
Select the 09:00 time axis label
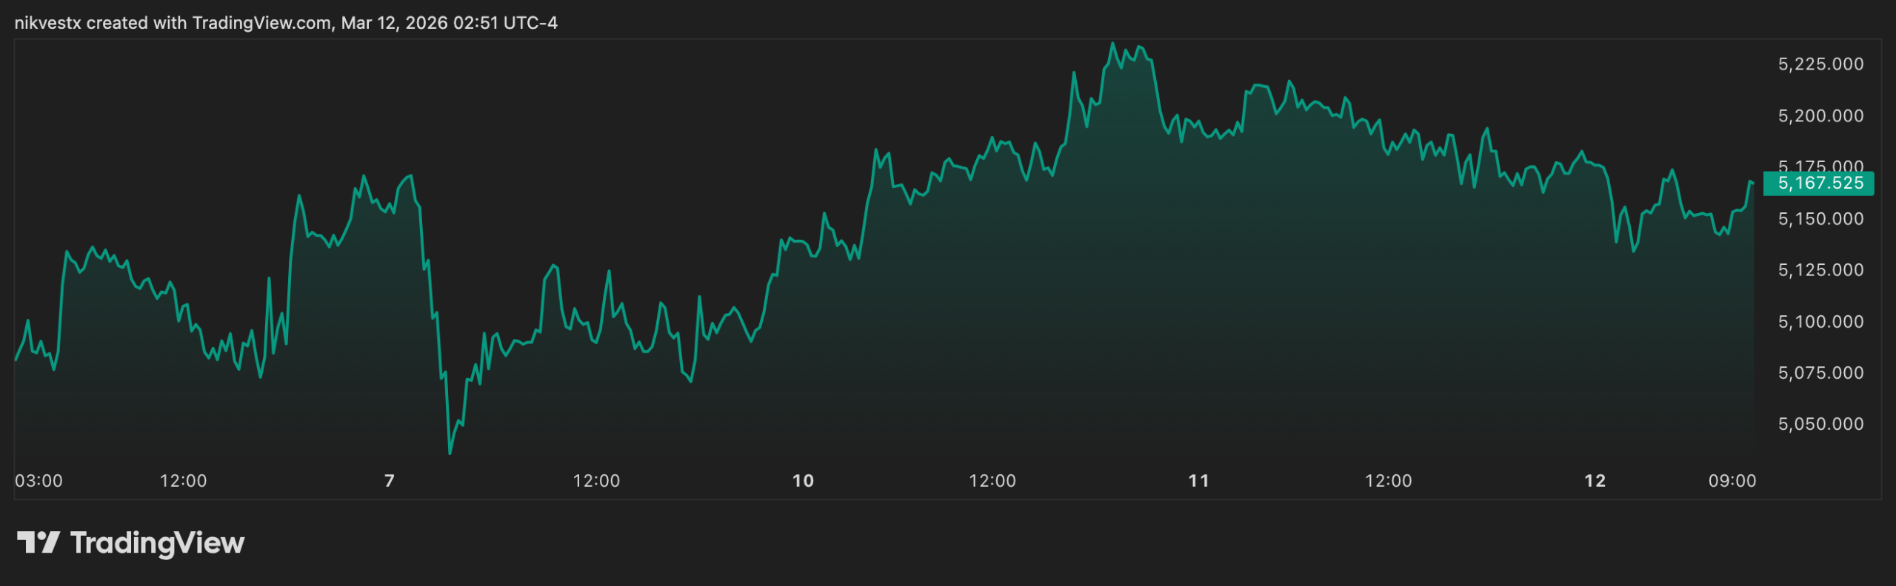1732,481
